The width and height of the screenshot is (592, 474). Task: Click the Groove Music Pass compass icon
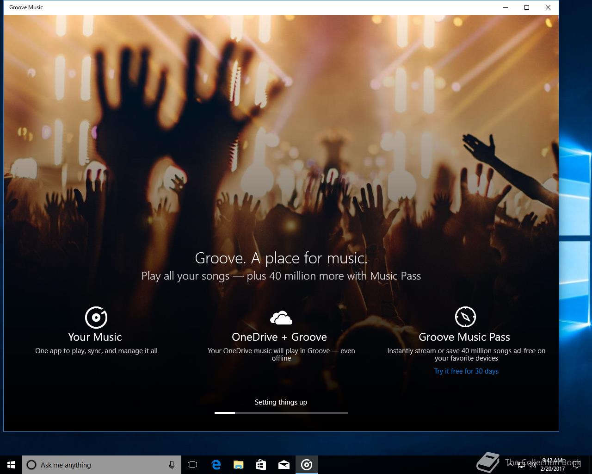[465, 317]
